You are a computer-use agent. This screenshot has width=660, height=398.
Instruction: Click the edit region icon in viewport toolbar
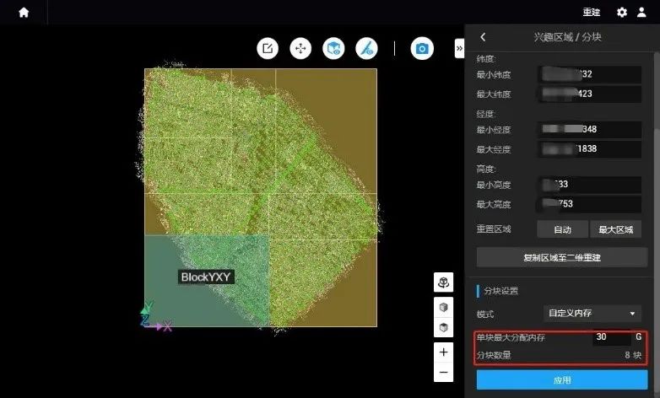coord(268,48)
